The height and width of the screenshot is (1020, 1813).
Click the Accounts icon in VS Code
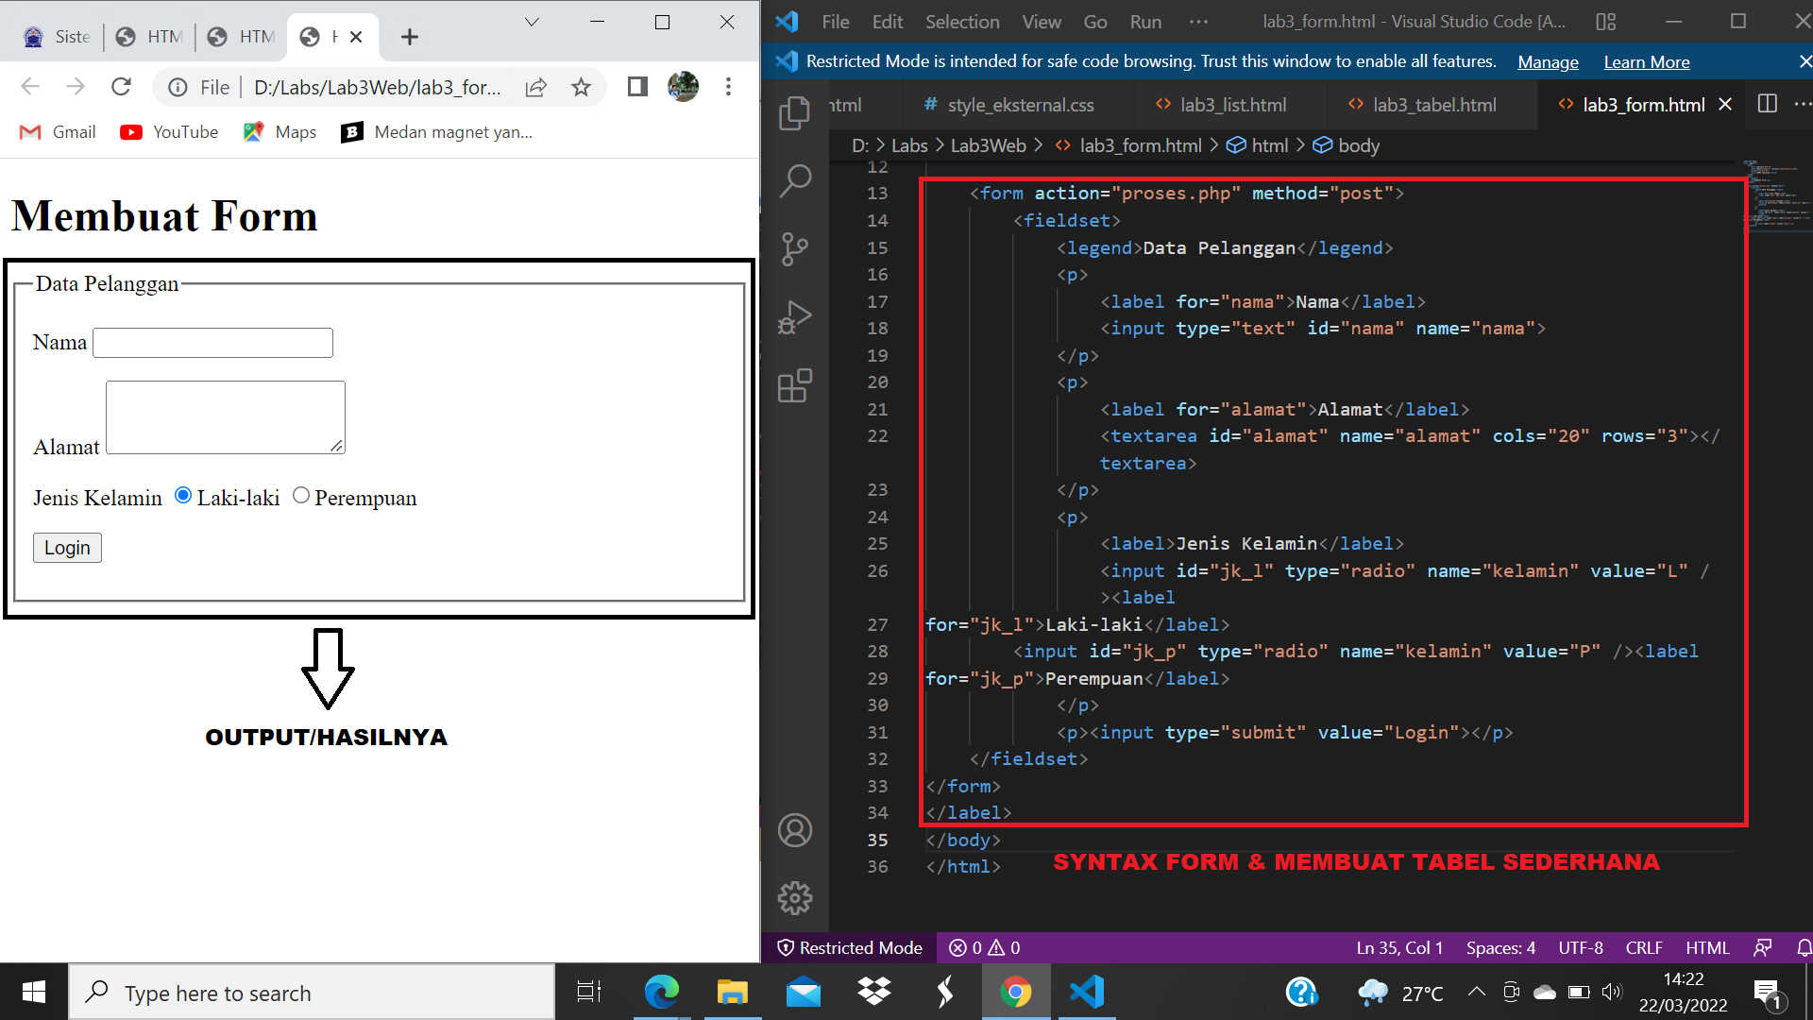click(x=796, y=830)
